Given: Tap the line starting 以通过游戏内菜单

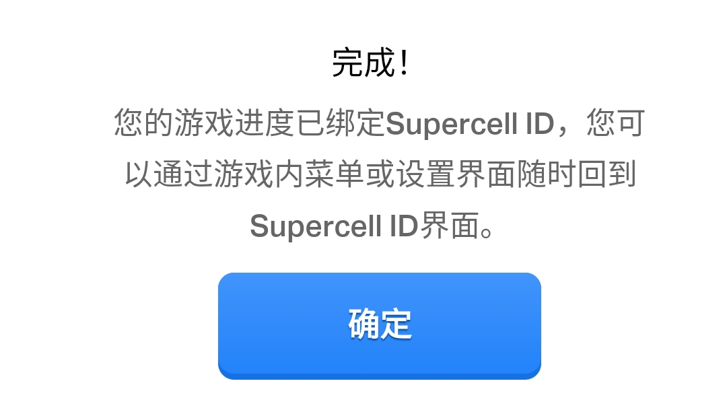Looking at the screenshot, I should tap(380, 174).
